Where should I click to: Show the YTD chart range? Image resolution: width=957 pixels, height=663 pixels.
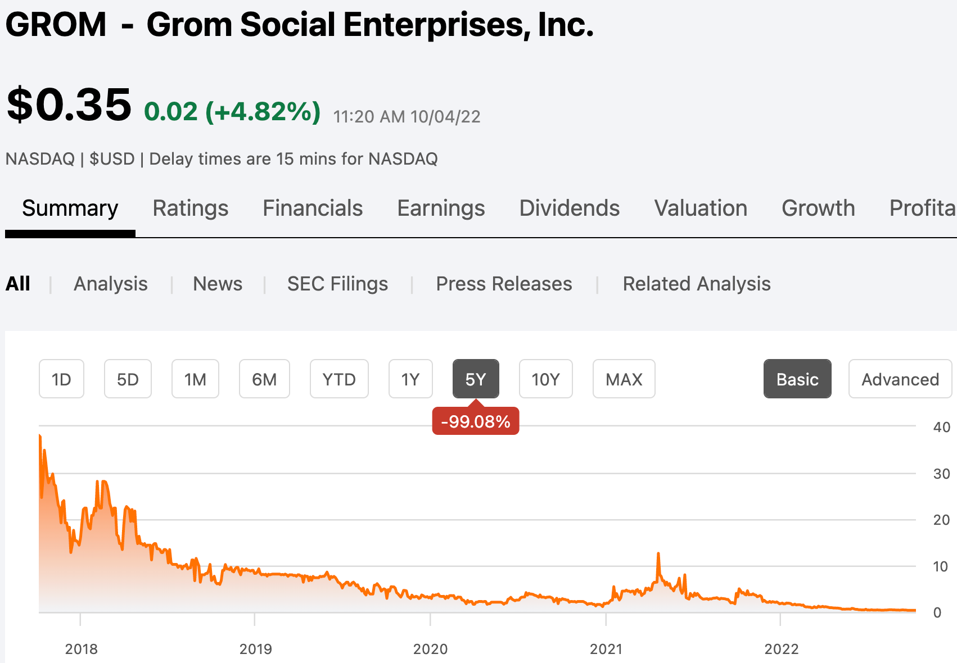(x=339, y=379)
